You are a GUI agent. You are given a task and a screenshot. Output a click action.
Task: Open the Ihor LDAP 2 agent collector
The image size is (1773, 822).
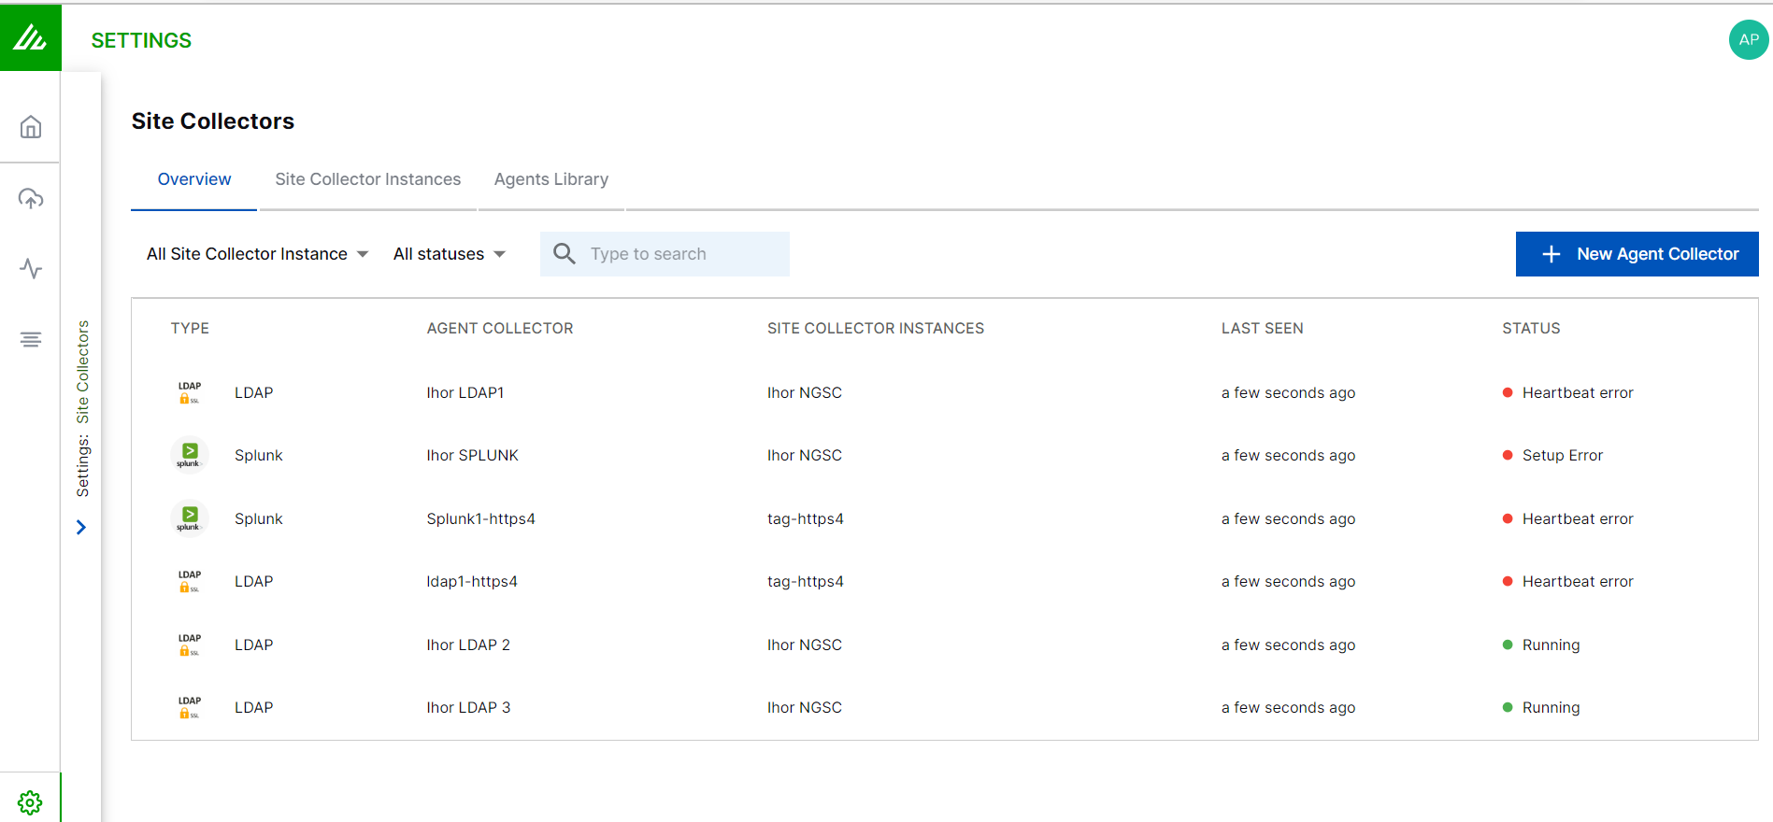[x=468, y=645]
